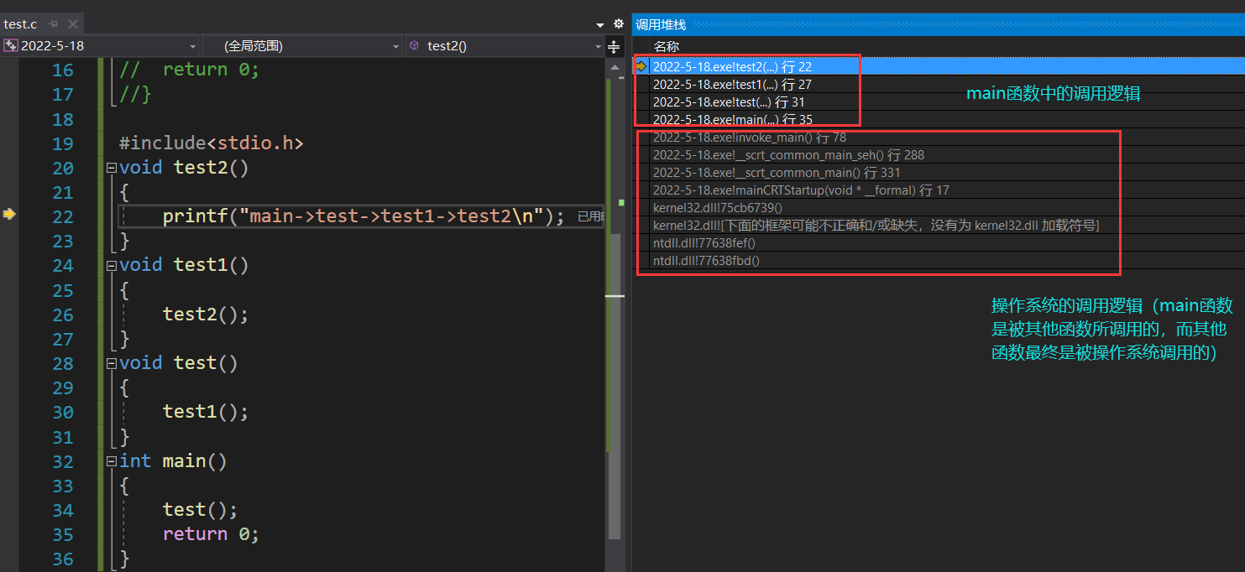Pin the test.c tab
Viewport: 1245px width, 572px height.
tap(54, 24)
